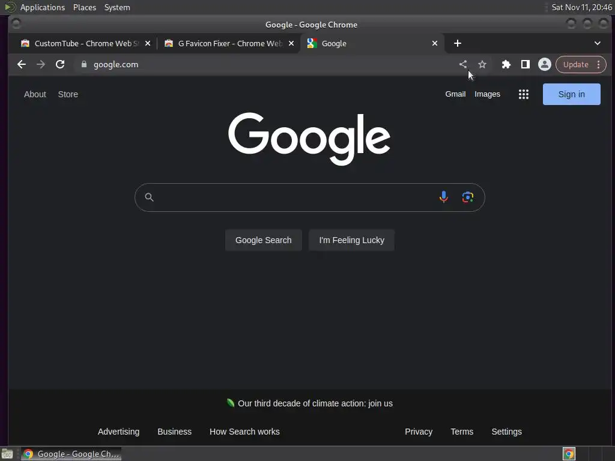The height and width of the screenshot is (461, 615).
Task: Open the Business footer link
Action: (x=175, y=432)
